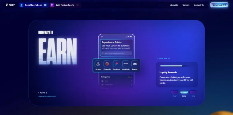Toggle the Daily Fantasy Sports switch
Image resolution: width=233 pixels, height=115 pixels.
click(x=78, y=5)
